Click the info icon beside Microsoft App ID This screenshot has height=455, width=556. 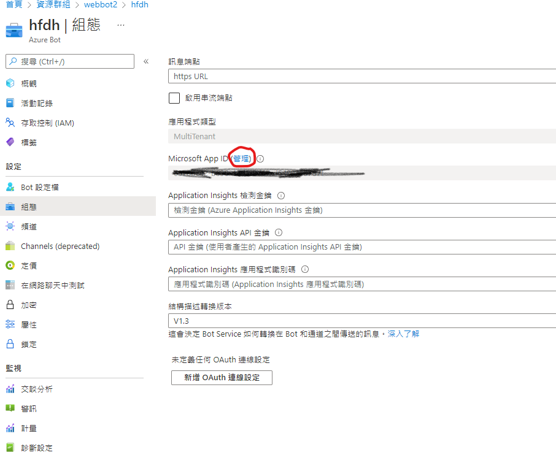point(260,159)
